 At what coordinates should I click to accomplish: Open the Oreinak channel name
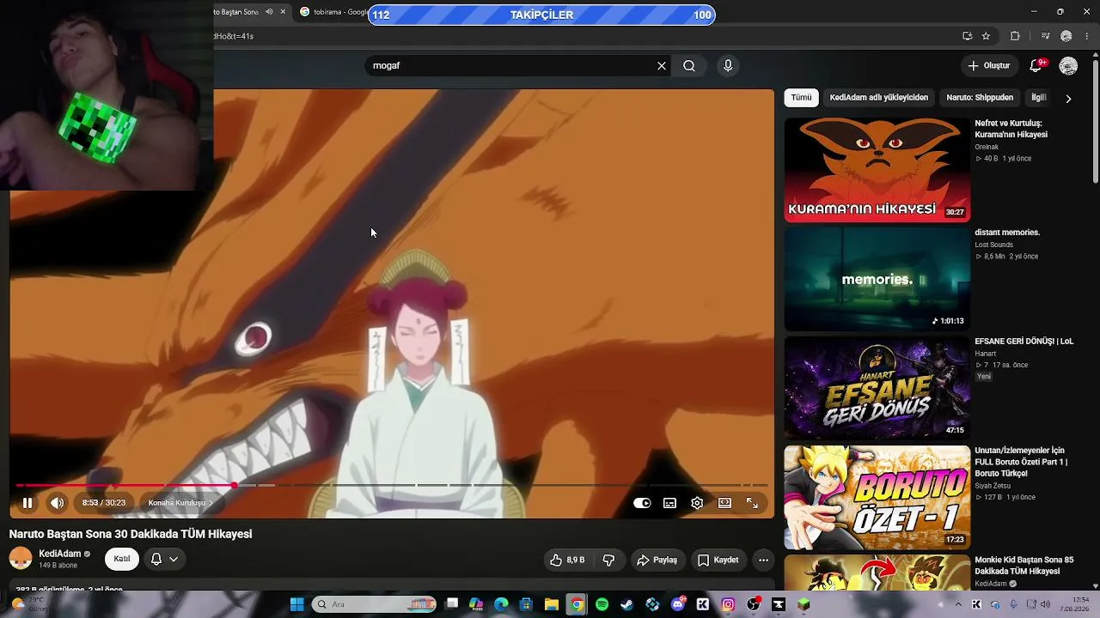coord(987,147)
